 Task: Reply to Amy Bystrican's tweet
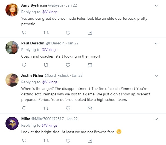[x=24, y=33]
